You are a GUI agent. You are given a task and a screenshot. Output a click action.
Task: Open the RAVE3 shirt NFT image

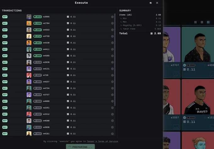pos(198,97)
